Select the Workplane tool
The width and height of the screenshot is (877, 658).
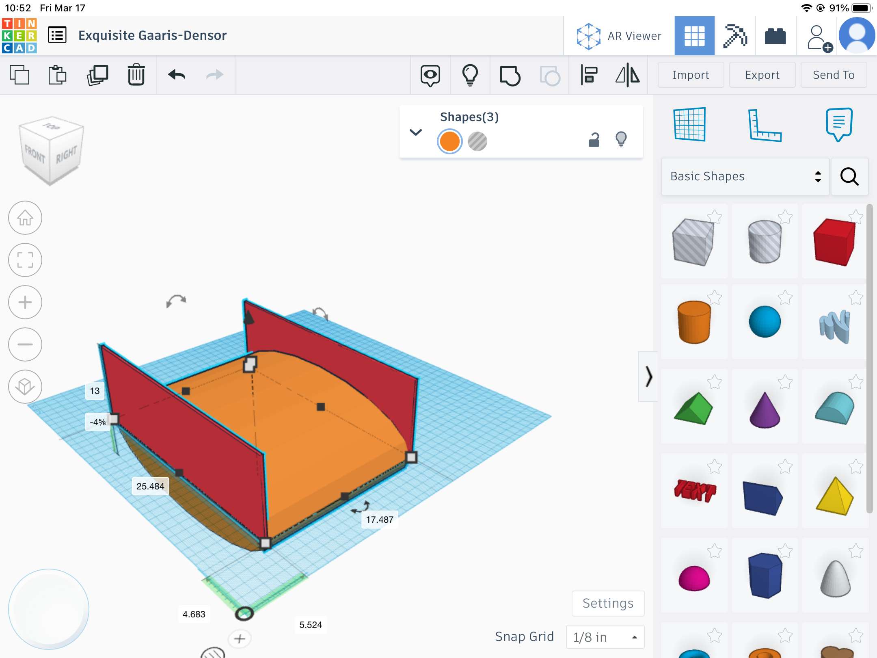(x=689, y=124)
